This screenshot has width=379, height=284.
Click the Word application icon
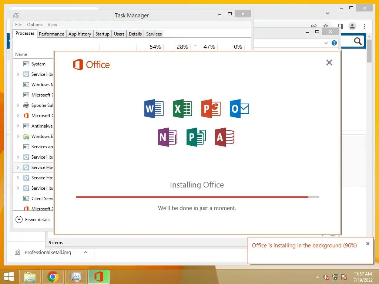[x=154, y=108]
